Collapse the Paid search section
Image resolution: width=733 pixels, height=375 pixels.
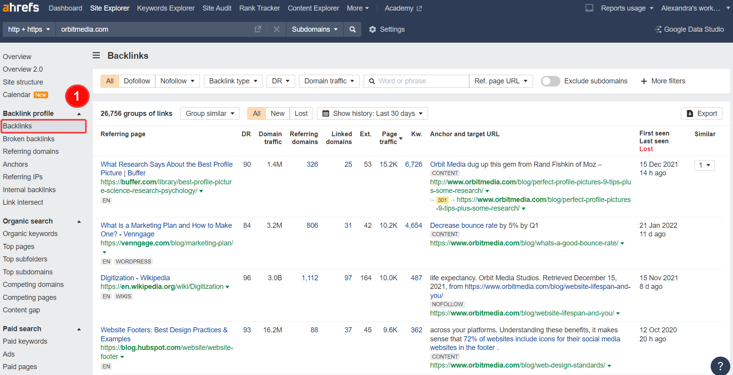click(79, 329)
